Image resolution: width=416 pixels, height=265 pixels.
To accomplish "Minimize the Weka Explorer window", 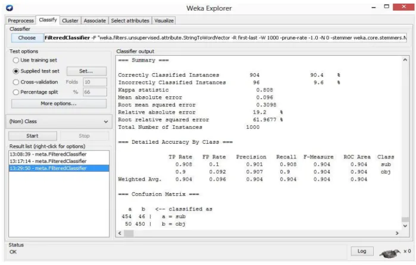I will click(x=374, y=7).
